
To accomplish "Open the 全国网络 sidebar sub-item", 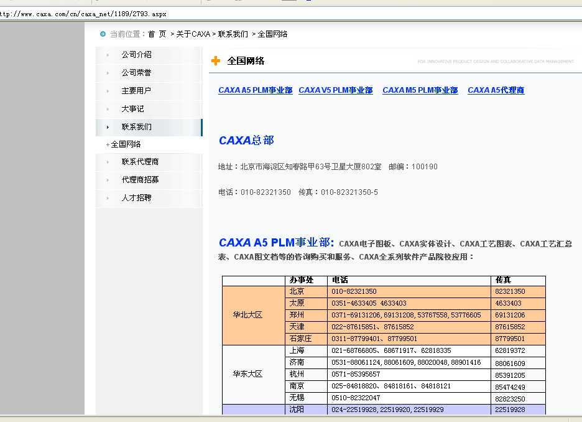I will click(x=126, y=144).
